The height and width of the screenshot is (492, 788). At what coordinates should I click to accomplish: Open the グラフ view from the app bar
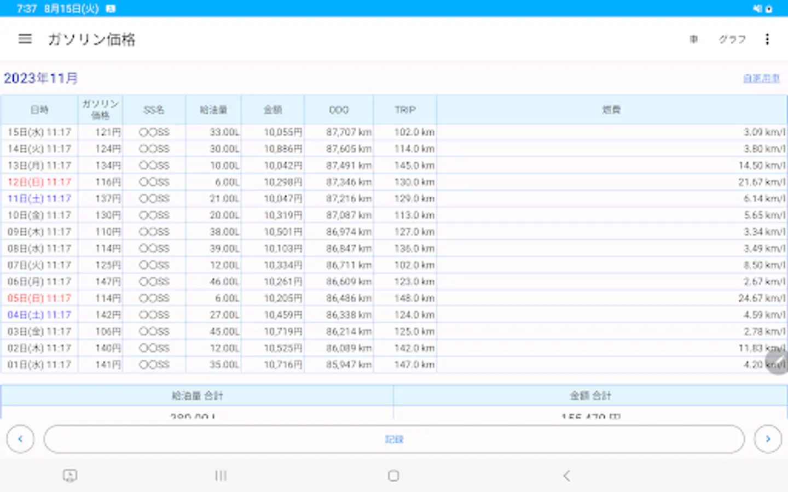coord(732,39)
